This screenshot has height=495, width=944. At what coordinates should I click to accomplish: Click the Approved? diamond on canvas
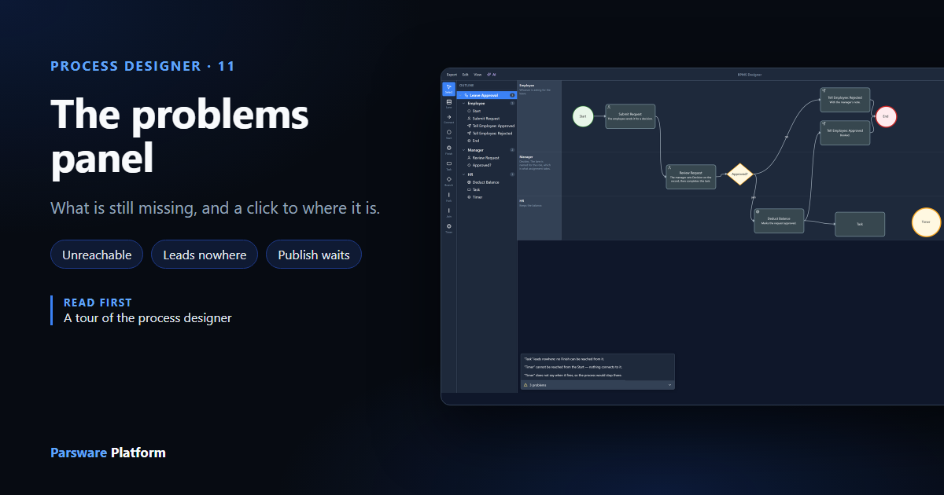click(x=740, y=174)
